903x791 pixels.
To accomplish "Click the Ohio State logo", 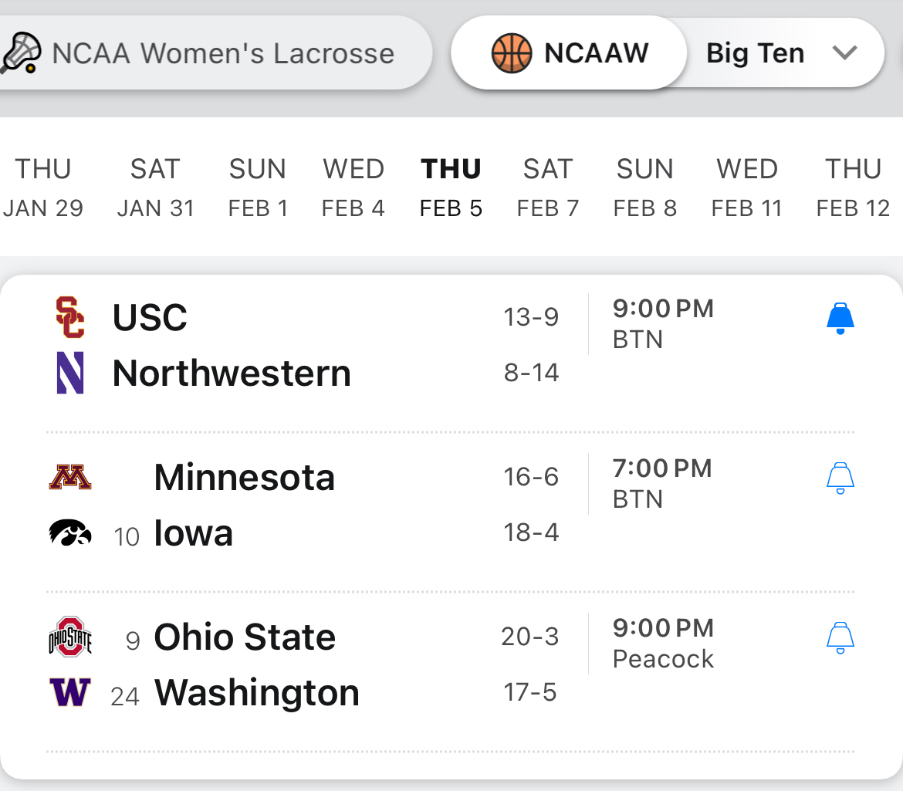I will click(x=70, y=637).
